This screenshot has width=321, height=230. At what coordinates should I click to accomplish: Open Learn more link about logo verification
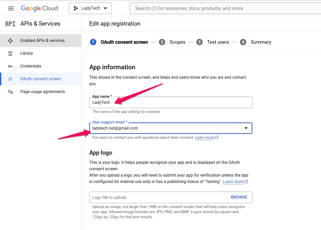233,182
